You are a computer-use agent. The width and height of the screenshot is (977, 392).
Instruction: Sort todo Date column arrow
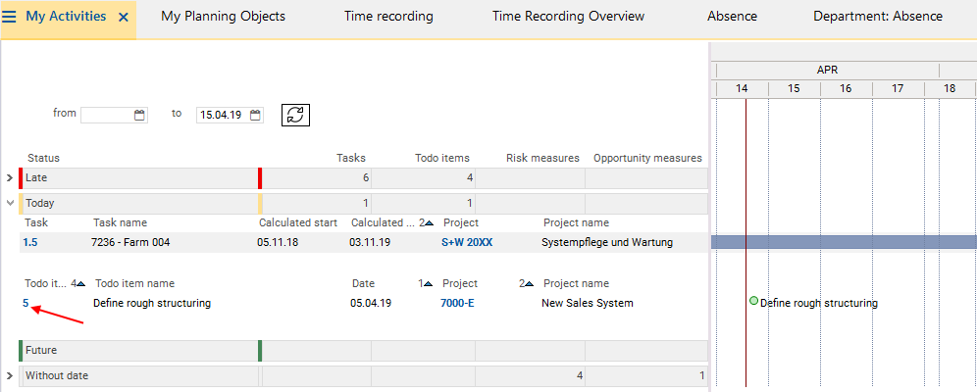(x=428, y=284)
